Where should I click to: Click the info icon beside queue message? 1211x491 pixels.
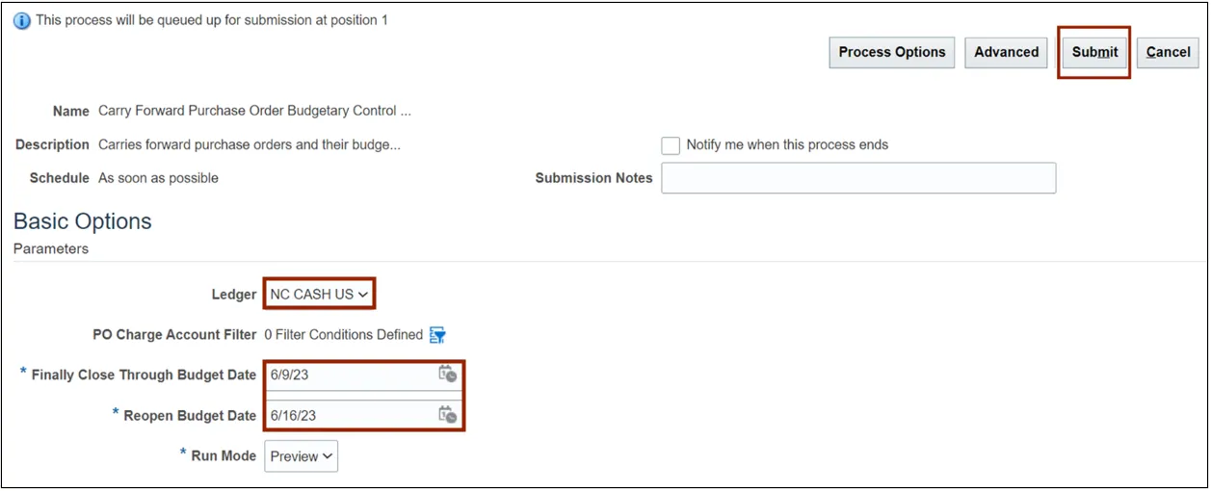coord(22,20)
